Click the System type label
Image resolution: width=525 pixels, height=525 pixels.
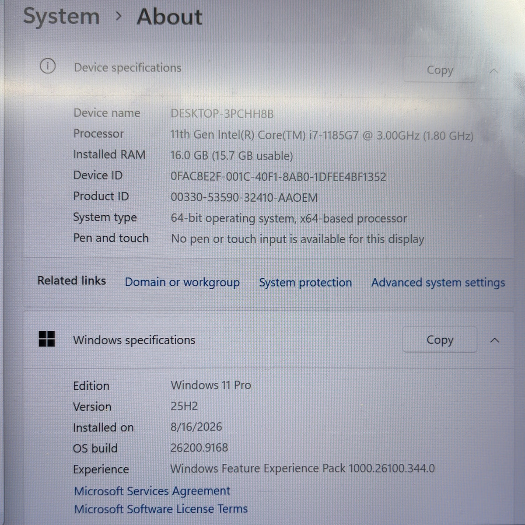(105, 218)
